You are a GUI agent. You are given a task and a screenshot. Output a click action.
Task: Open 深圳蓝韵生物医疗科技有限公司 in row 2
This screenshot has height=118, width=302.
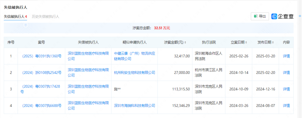(x=88, y=73)
